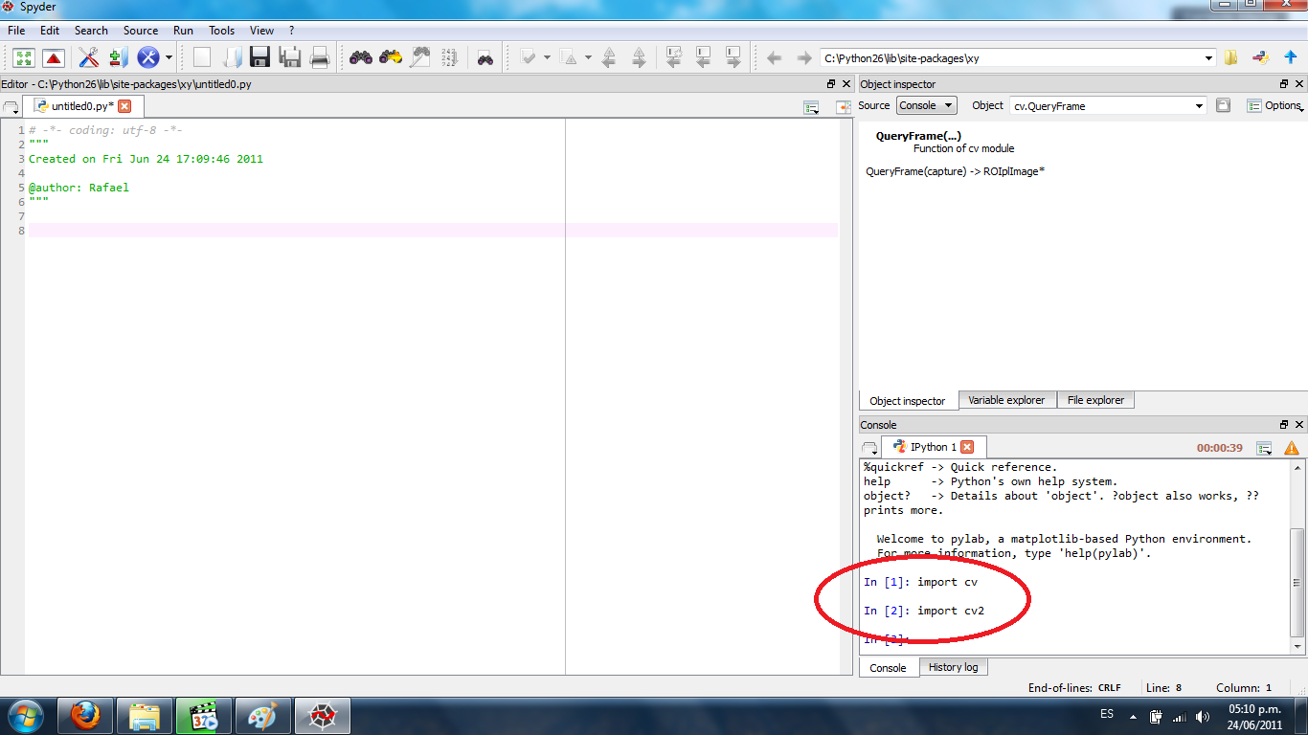
Task: Close the IPython 1 tab
Action: (x=967, y=447)
